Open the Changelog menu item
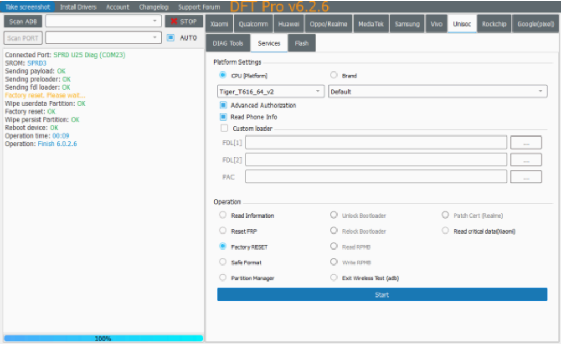This screenshot has height=345, width=561. point(154,7)
